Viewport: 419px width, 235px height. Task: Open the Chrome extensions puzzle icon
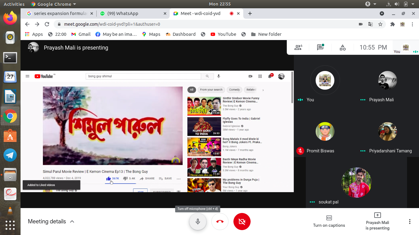tap(393, 24)
